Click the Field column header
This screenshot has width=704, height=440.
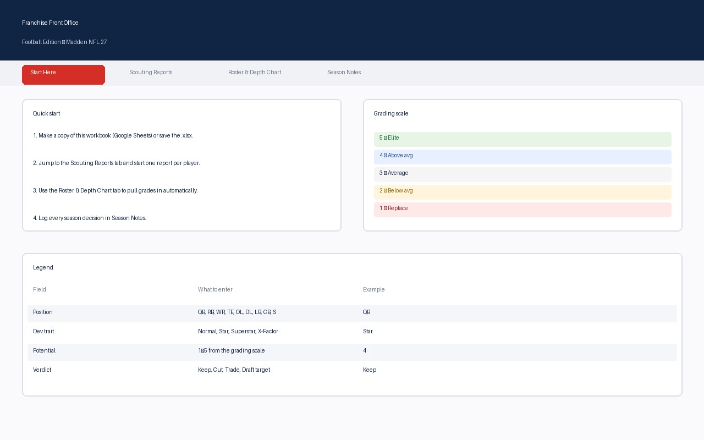click(x=40, y=289)
